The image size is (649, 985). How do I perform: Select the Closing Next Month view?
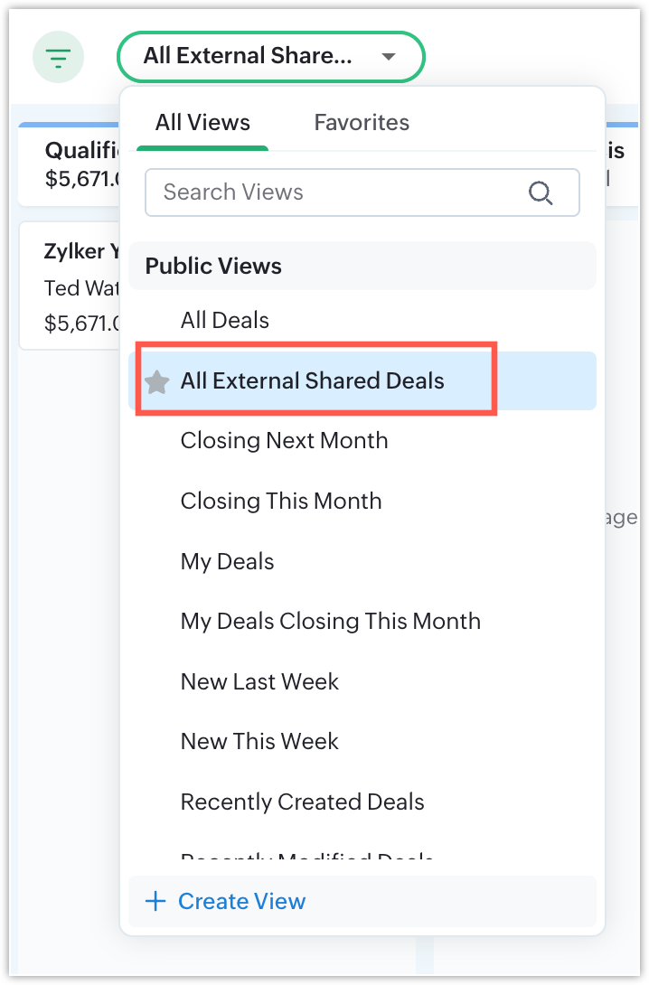click(x=284, y=441)
